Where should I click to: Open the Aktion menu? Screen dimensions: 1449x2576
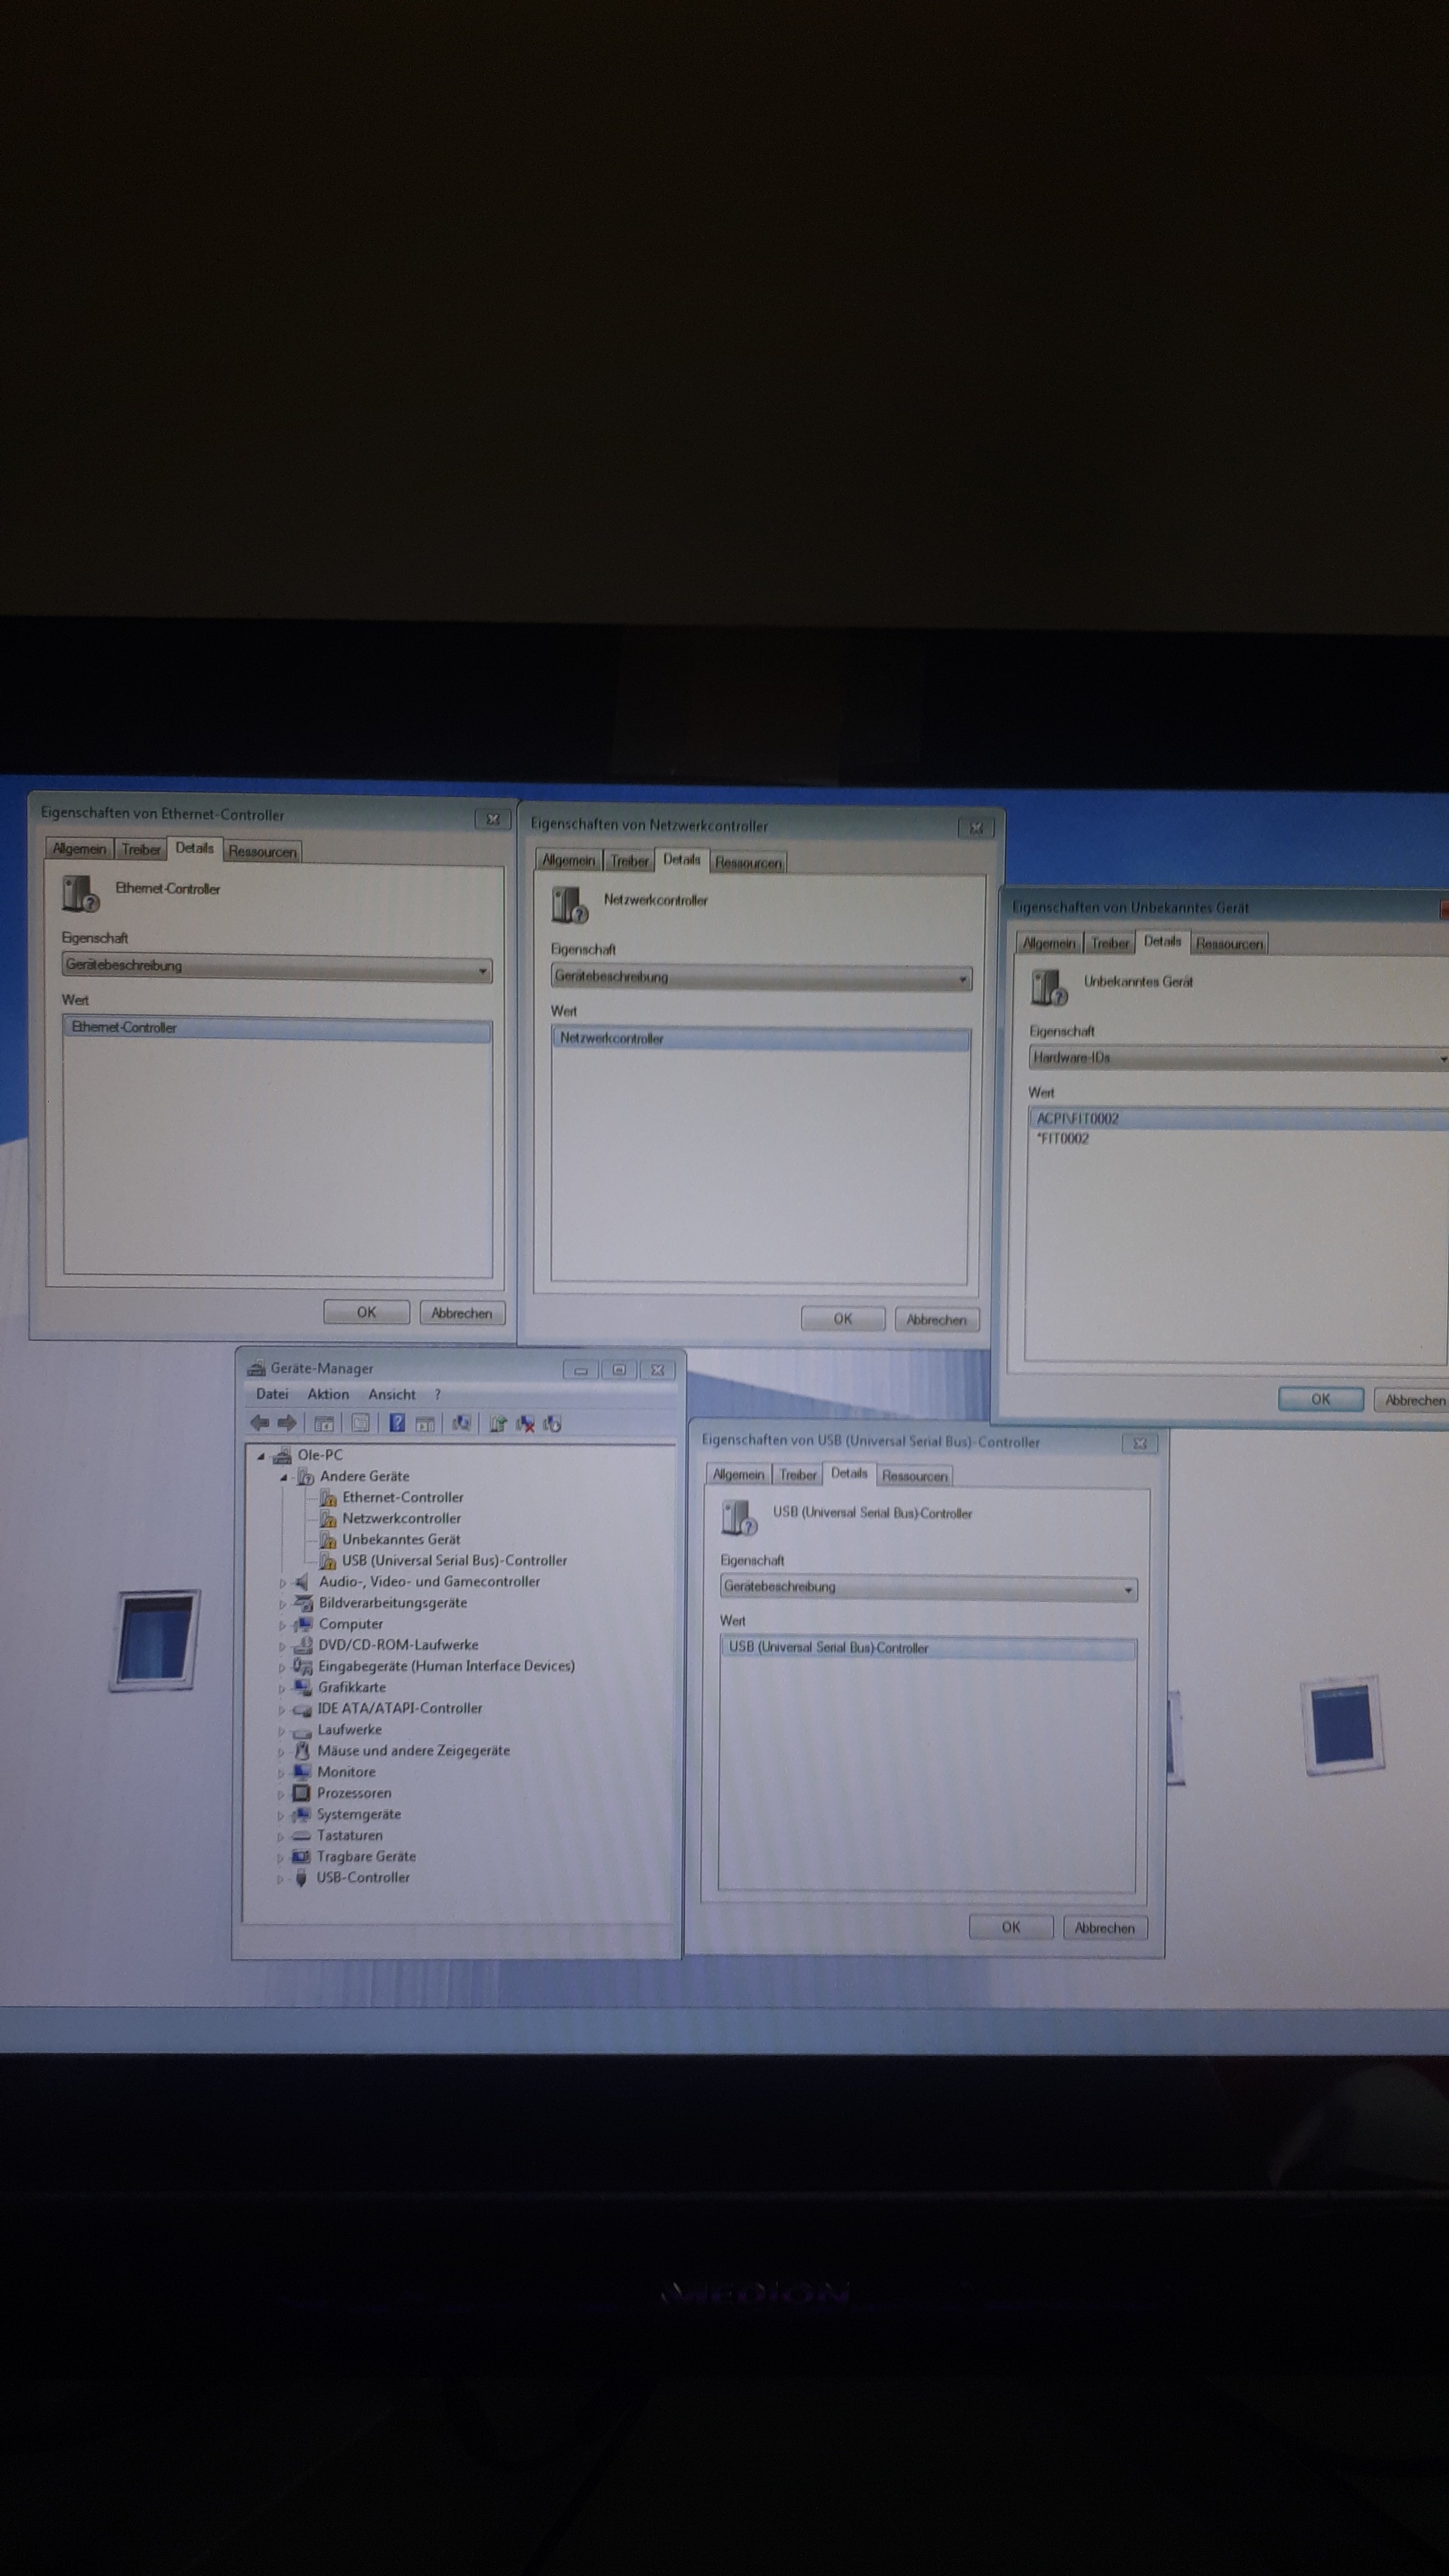click(x=328, y=1394)
